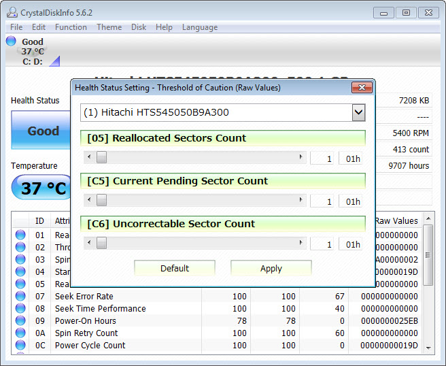The width and height of the screenshot is (446, 366).
Task: Click the attribute list scroll up arrow
Action: coord(428,218)
